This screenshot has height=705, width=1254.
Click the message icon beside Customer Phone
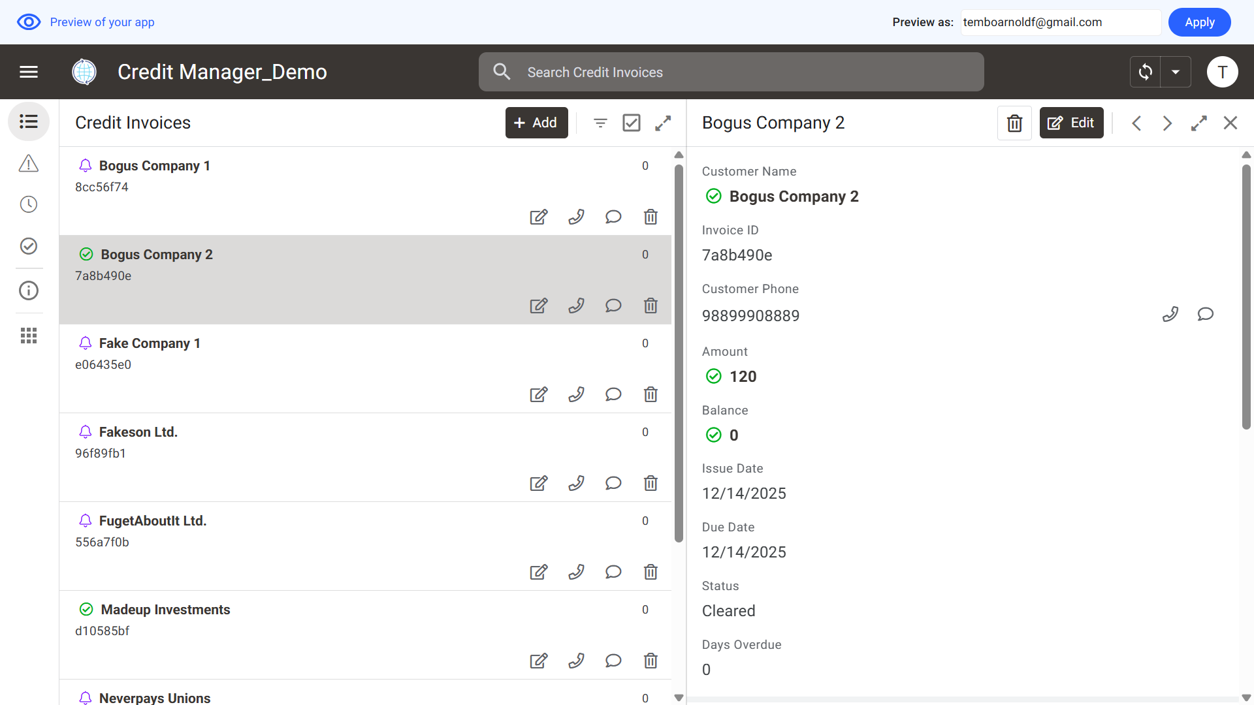[1205, 315]
